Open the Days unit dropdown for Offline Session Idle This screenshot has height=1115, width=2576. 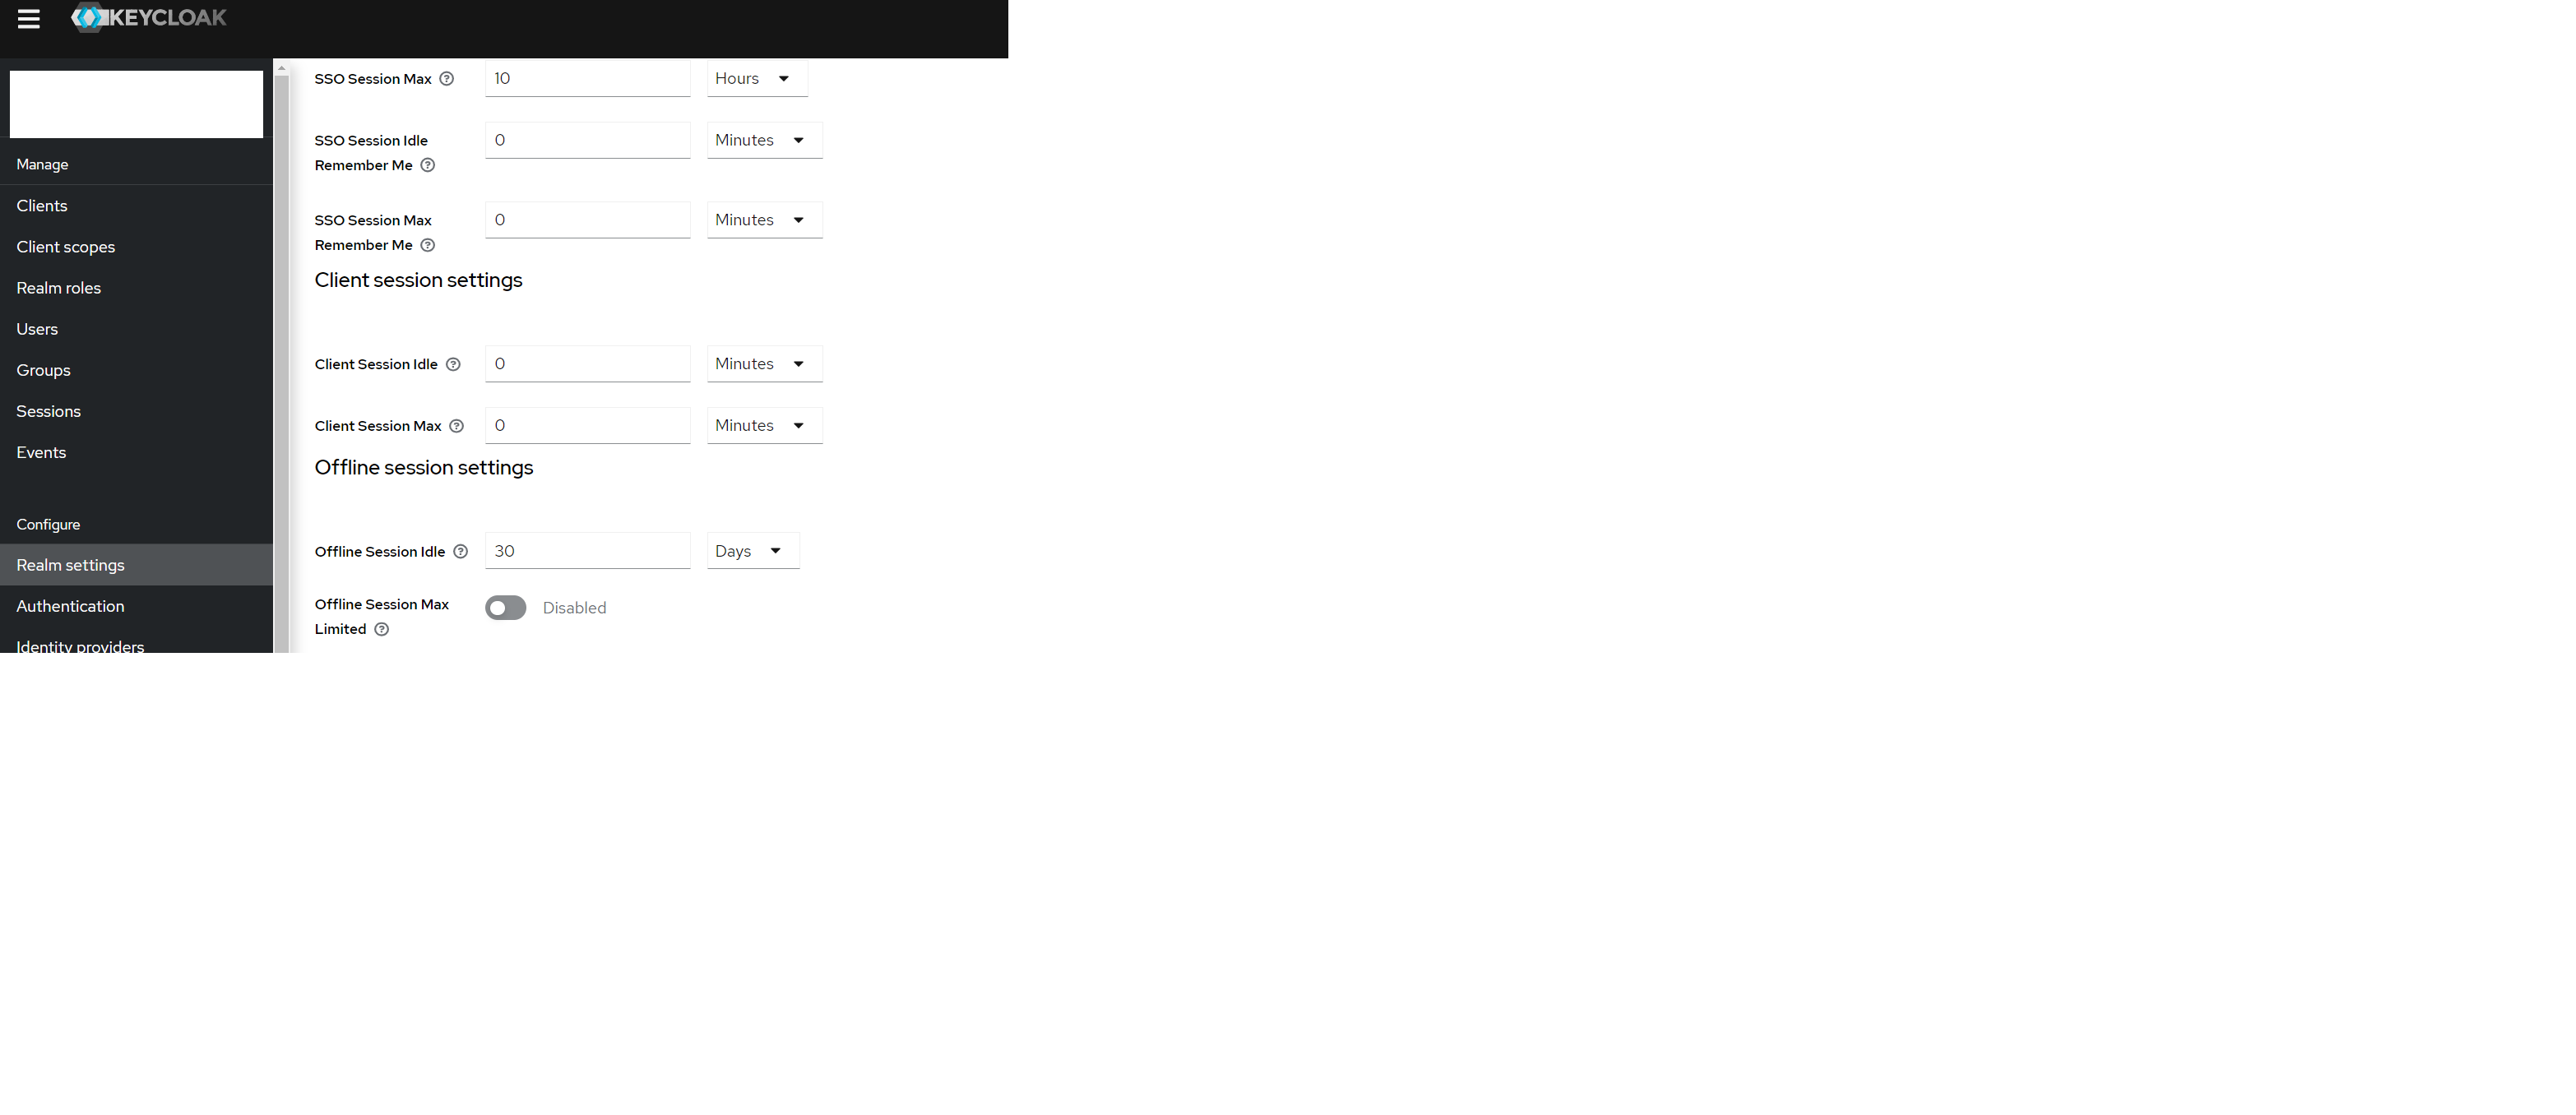coord(753,551)
